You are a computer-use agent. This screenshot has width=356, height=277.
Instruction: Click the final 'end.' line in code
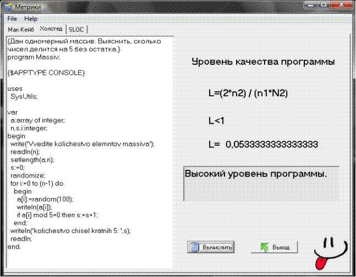(x=14, y=247)
